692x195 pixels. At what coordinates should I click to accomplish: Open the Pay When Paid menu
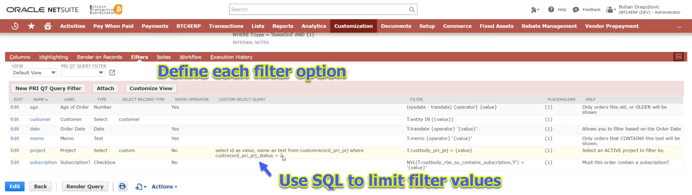114,26
